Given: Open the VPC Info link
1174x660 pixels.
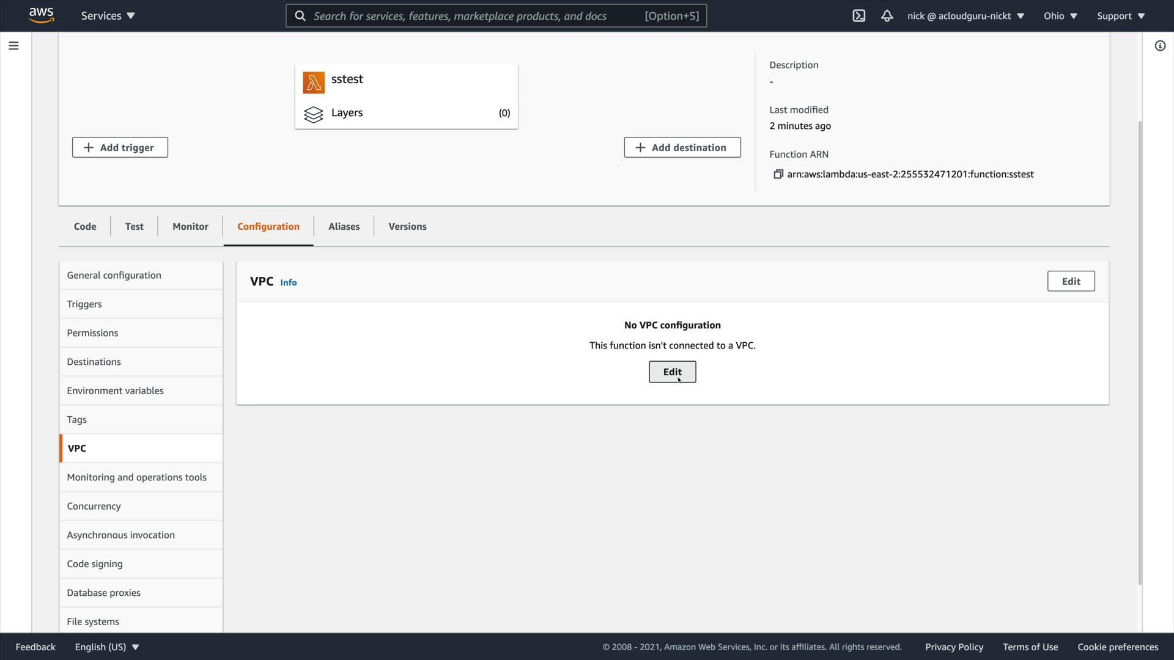Looking at the screenshot, I should 288,282.
